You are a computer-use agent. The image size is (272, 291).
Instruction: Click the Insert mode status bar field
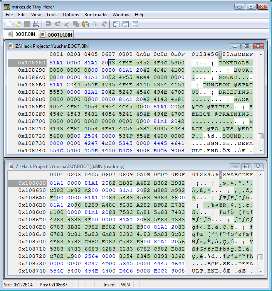(109, 285)
